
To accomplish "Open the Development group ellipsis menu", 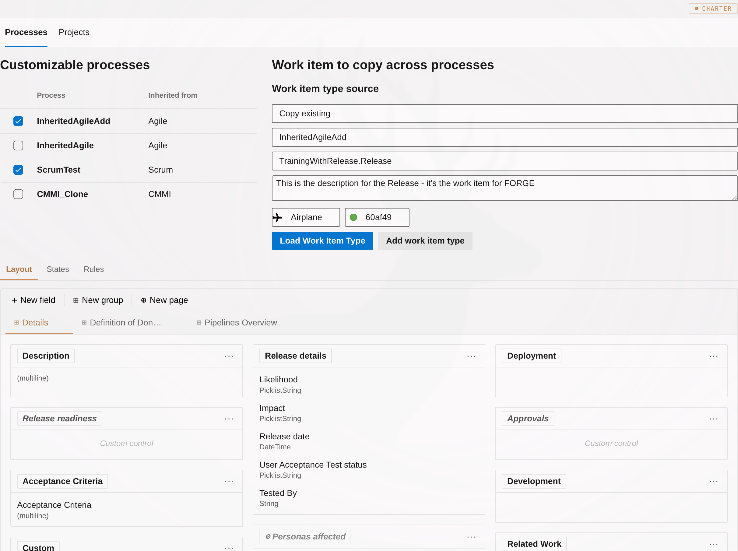I will [x=714, y=482].
